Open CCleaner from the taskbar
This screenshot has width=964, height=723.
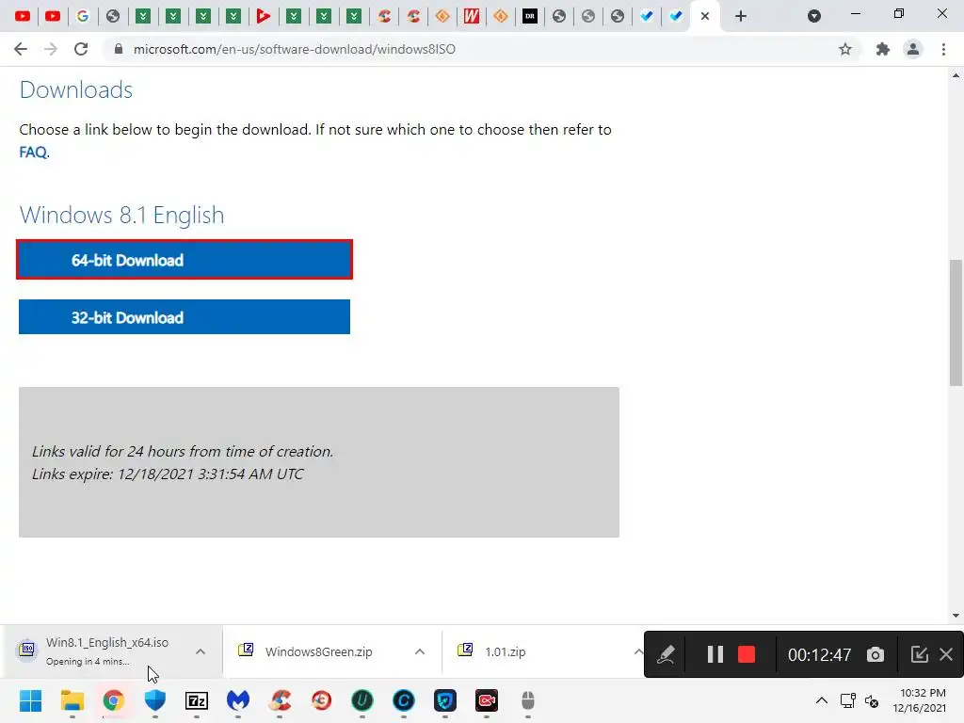(280, 700)
